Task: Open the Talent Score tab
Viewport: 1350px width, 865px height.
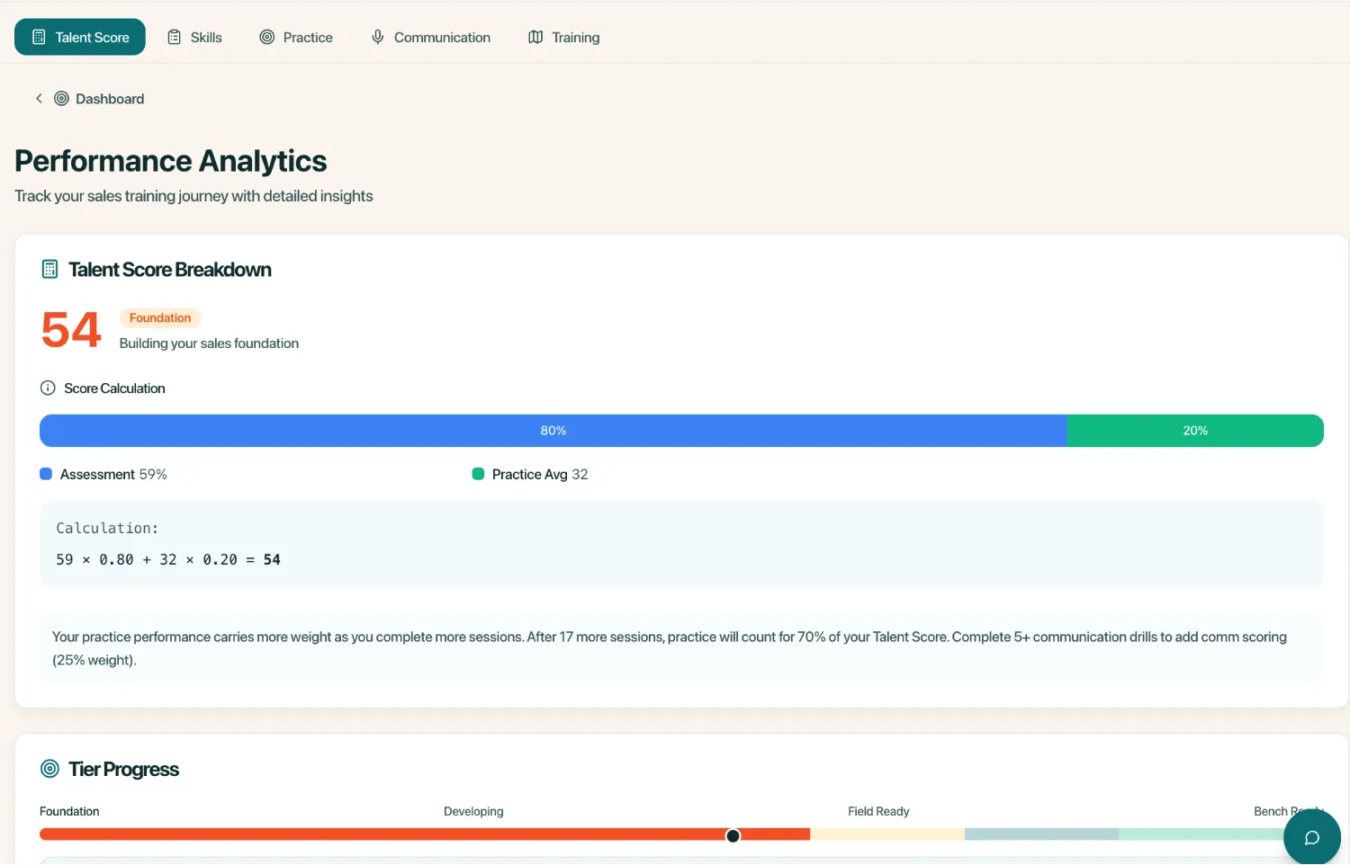Action: point(80,37)
